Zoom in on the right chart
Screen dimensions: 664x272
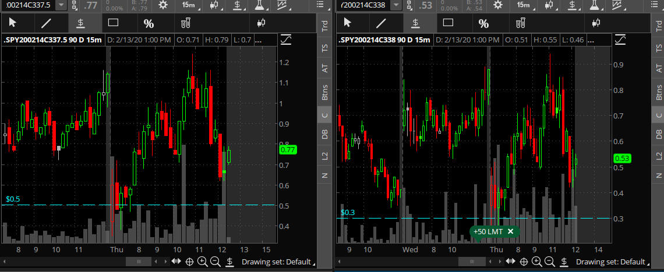537,262
